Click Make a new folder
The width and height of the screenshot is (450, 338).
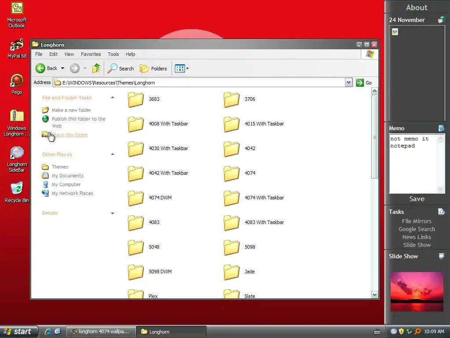(72, 110)
